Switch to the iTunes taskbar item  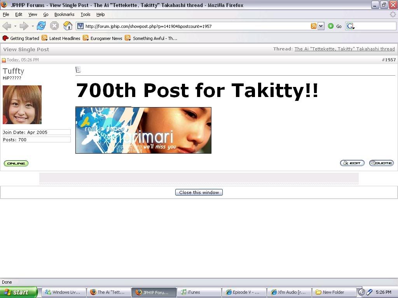(199, 292)
